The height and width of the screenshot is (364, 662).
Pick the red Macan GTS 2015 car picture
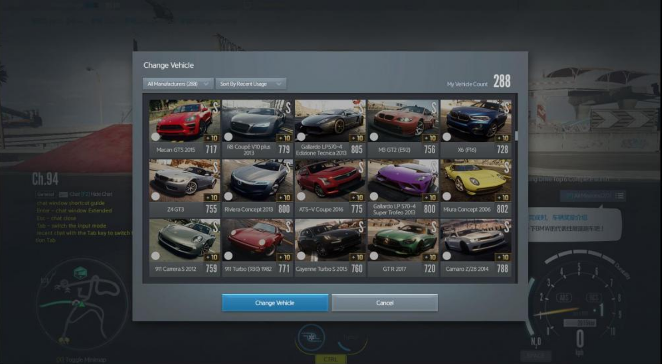[184, 121]
